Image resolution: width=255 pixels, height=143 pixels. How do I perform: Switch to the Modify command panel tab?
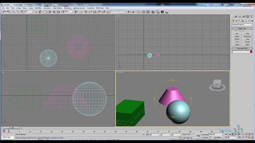coord(236,17)
